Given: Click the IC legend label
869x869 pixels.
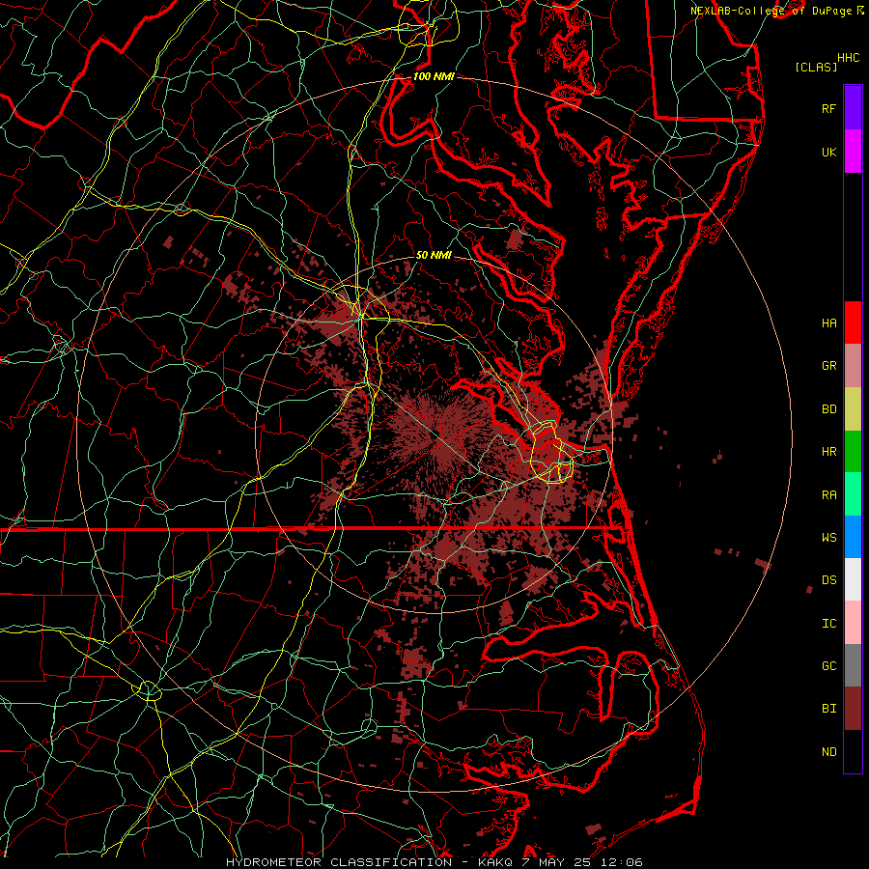Looking at the screenshot, I should click(828, 624).
